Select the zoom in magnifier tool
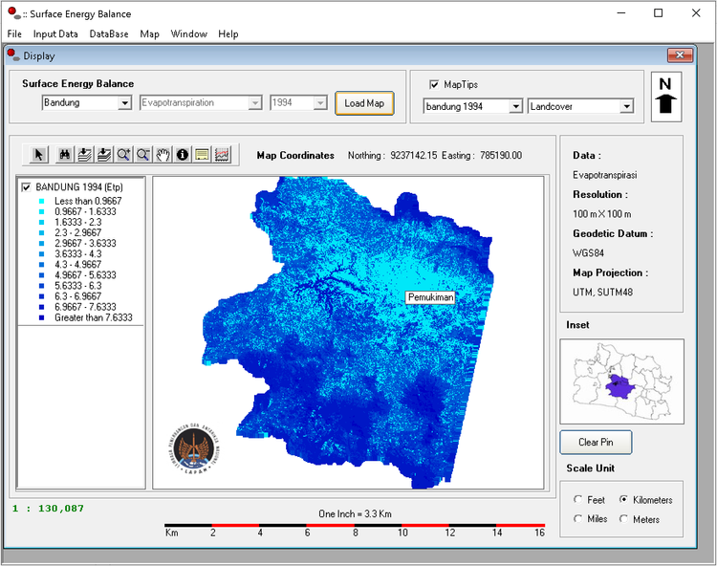The height and width of the screenshot is (566, 717). [x=123, y=154]
